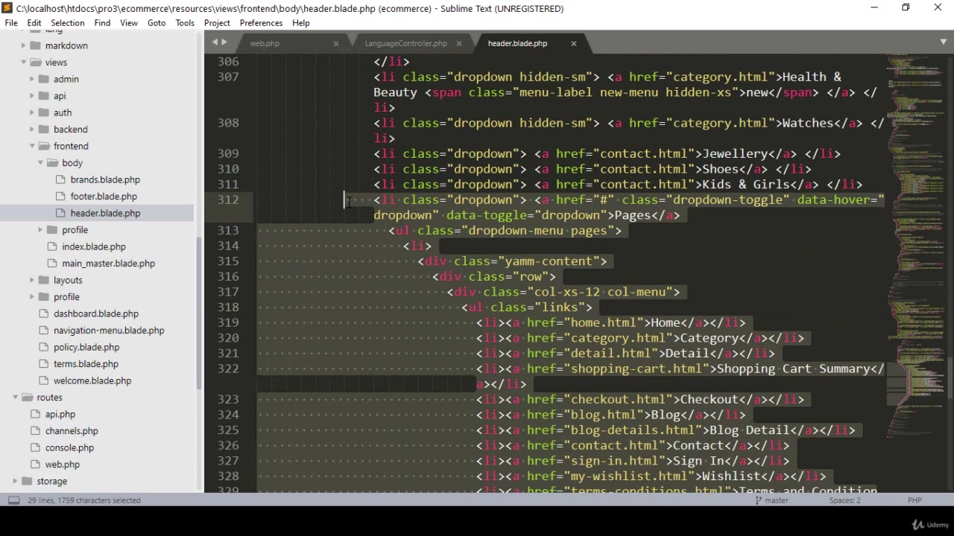Expand the storage folder
Screen dimensions: 954x536
tap(16, 481)
